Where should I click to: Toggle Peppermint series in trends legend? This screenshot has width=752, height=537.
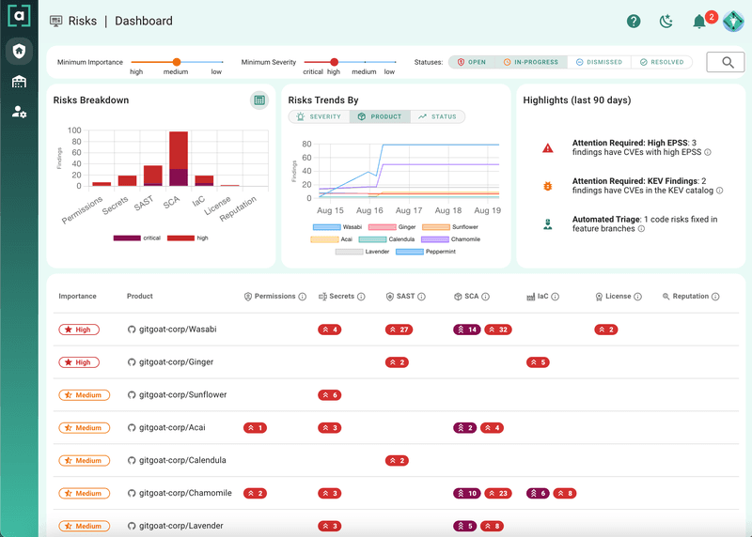click(426, 252)
